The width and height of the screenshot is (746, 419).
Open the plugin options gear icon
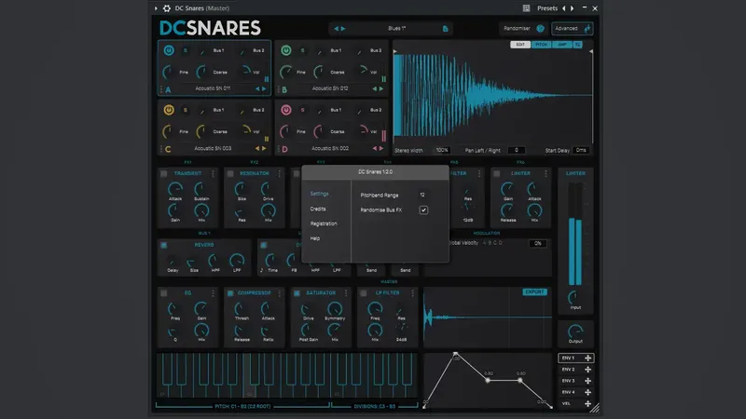click(x=167, y=8)
